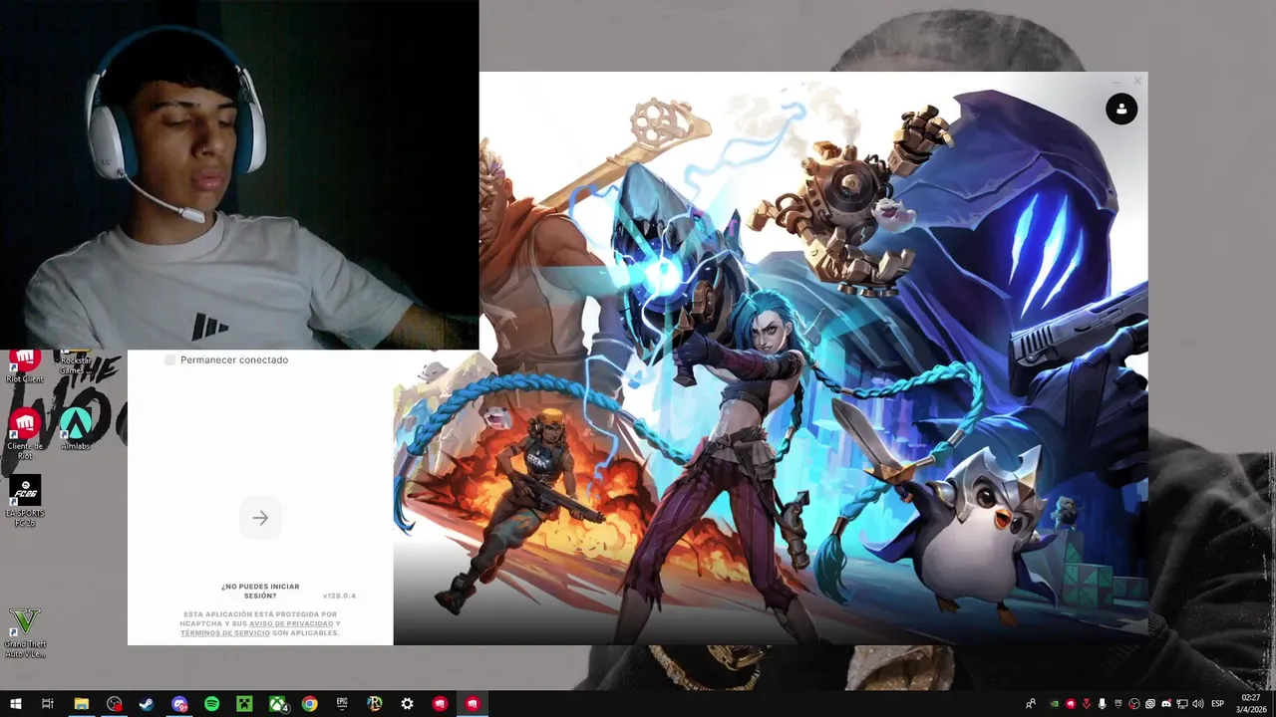The image size is (1276, 717).
Task: Open the Términos de Servicio link
Action: click(225, 632)
